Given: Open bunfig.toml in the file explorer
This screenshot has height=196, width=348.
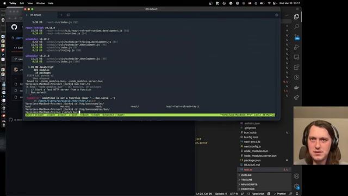Looking at the screenshot, I should [x=264, y=137].
